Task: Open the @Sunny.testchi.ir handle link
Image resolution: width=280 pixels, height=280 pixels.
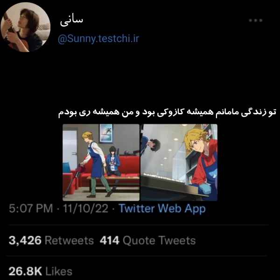Action: (98, 39)
